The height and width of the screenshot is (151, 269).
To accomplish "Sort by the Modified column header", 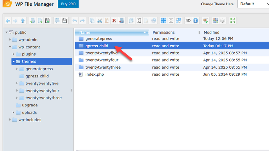I will pos(235,32).
